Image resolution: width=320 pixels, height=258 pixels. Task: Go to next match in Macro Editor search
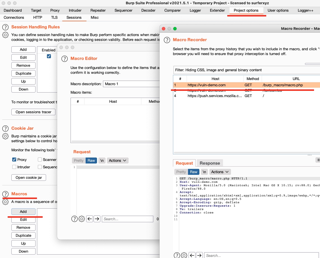[97, 219]
